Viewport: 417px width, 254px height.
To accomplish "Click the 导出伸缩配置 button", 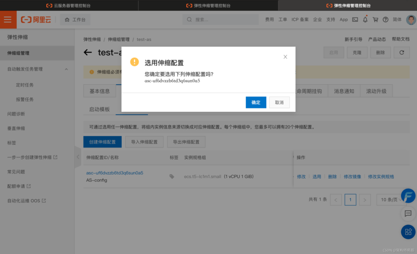I will click(x=186, y=142).
